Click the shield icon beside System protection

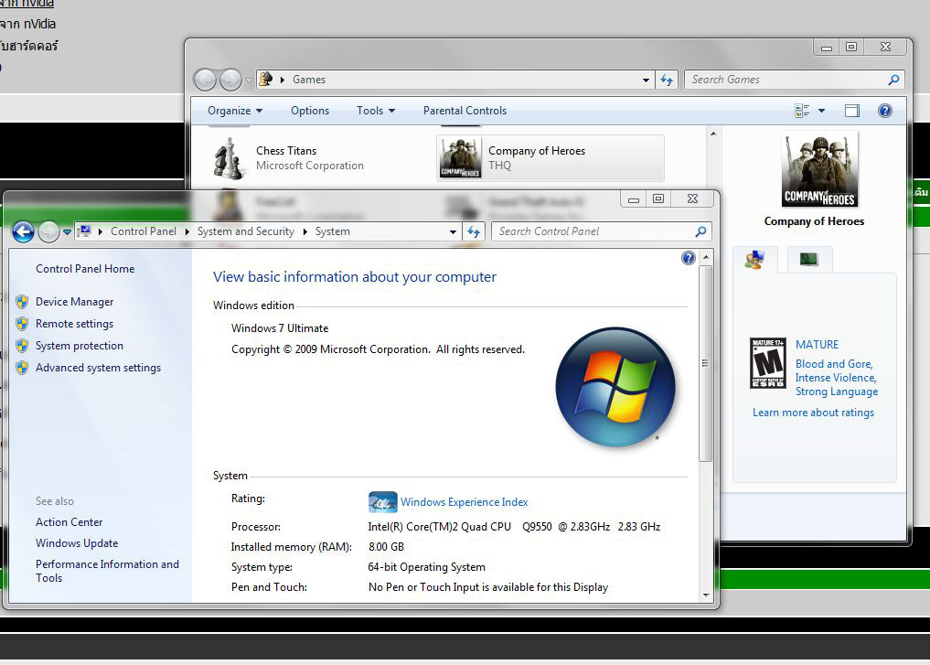[22, 346]
